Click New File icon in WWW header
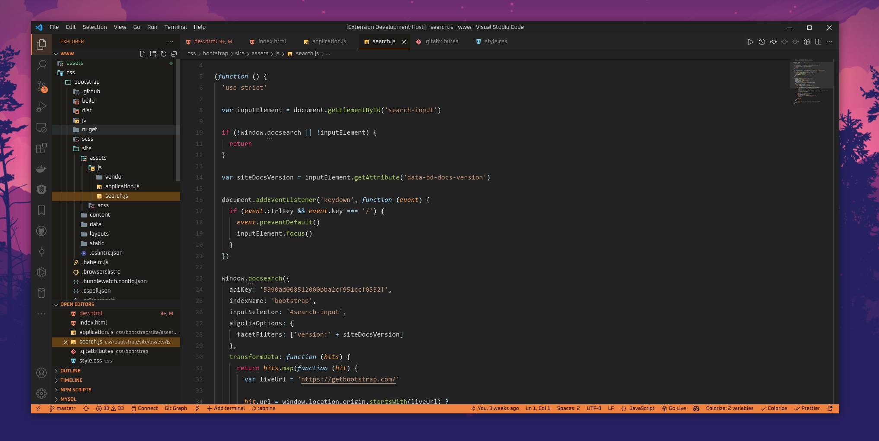Viewport: 879px width, 441px height. [143, 54]
